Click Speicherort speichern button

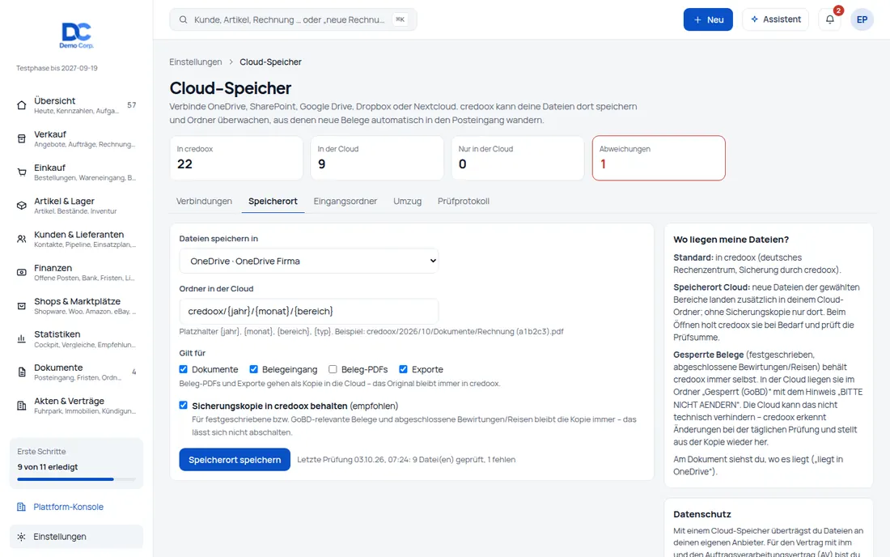[235, 460]
